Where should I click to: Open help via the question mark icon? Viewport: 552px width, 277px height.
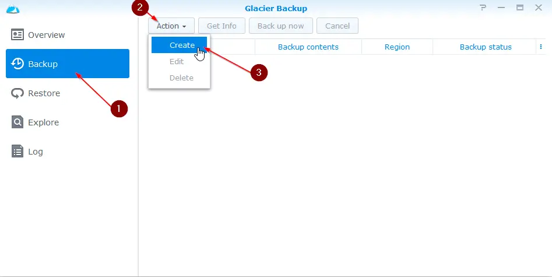[x=483, y=8]
